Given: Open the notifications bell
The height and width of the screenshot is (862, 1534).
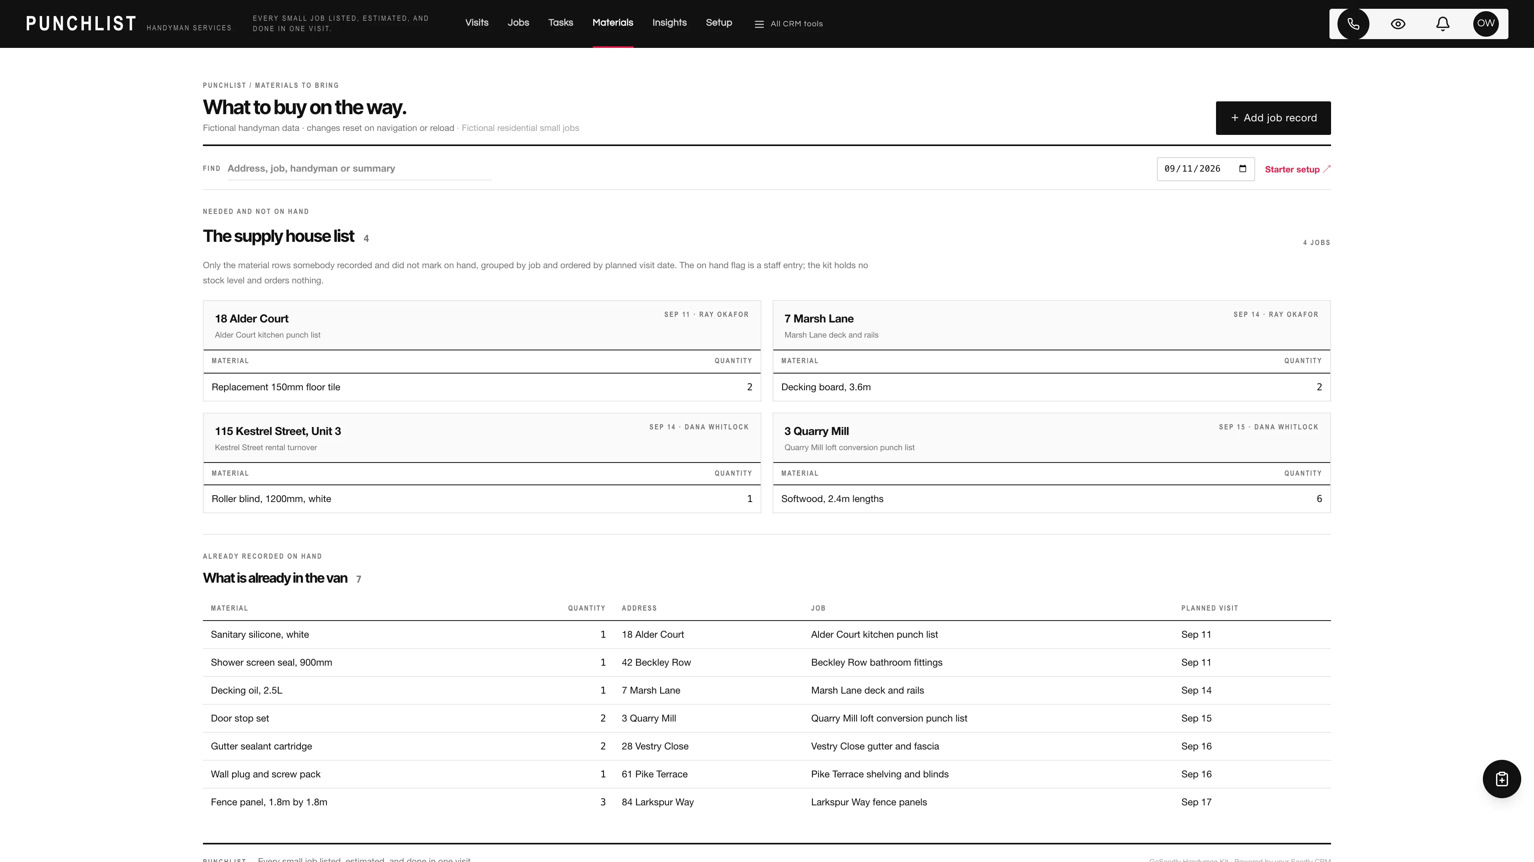Looking at the screenshot, I should 1442,24.
